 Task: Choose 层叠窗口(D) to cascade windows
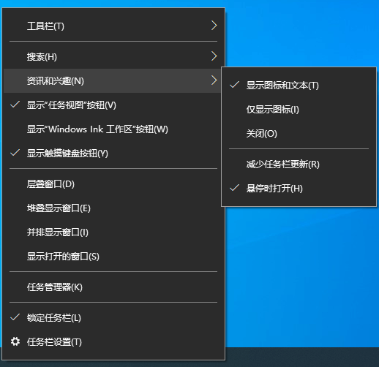point(113,184)
